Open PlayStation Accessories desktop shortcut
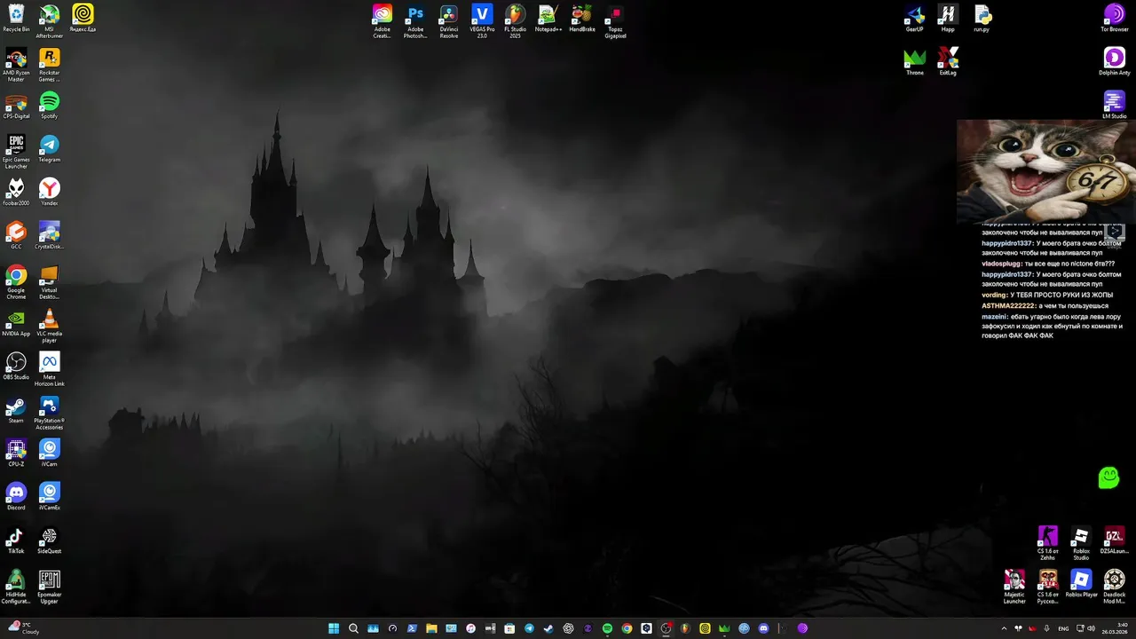This screenshot has width=1136, height=639. (x=50, y=413)
